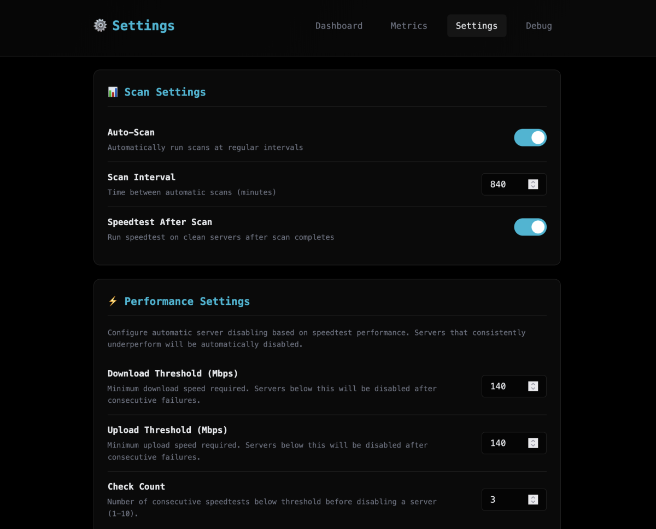Image resolution: width=656 pixels, height=529 pixels.
Task: Click the lightning bolt Performance Settings icon
Action: pyautogui.click(x=113, y=302)
